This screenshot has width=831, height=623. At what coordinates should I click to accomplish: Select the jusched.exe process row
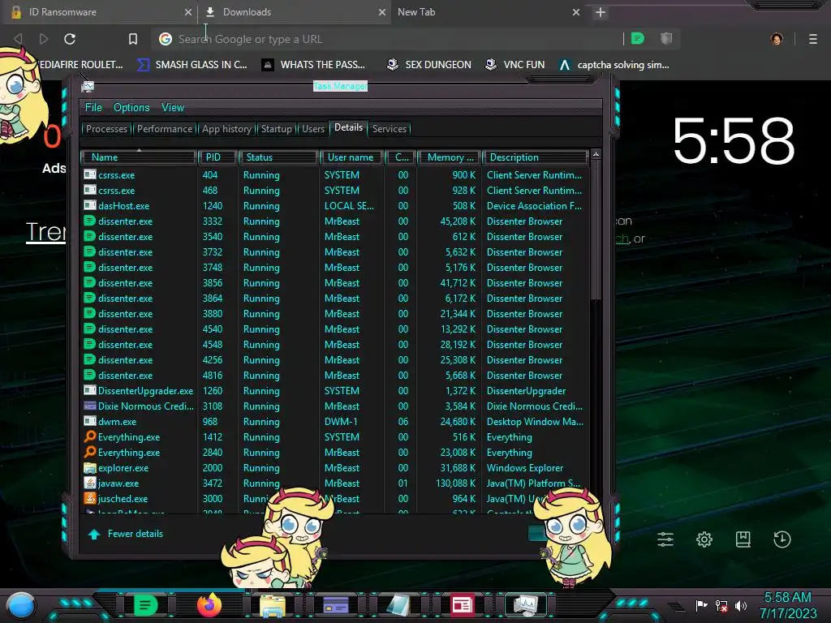pyautogui.click(x=335, y=499)
